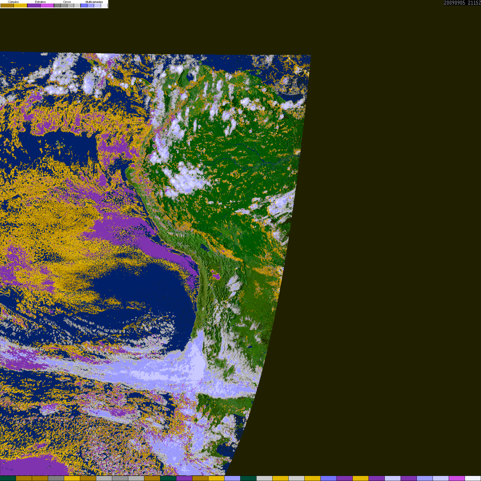Click the 'Cirros' legend label

point(67,2)
